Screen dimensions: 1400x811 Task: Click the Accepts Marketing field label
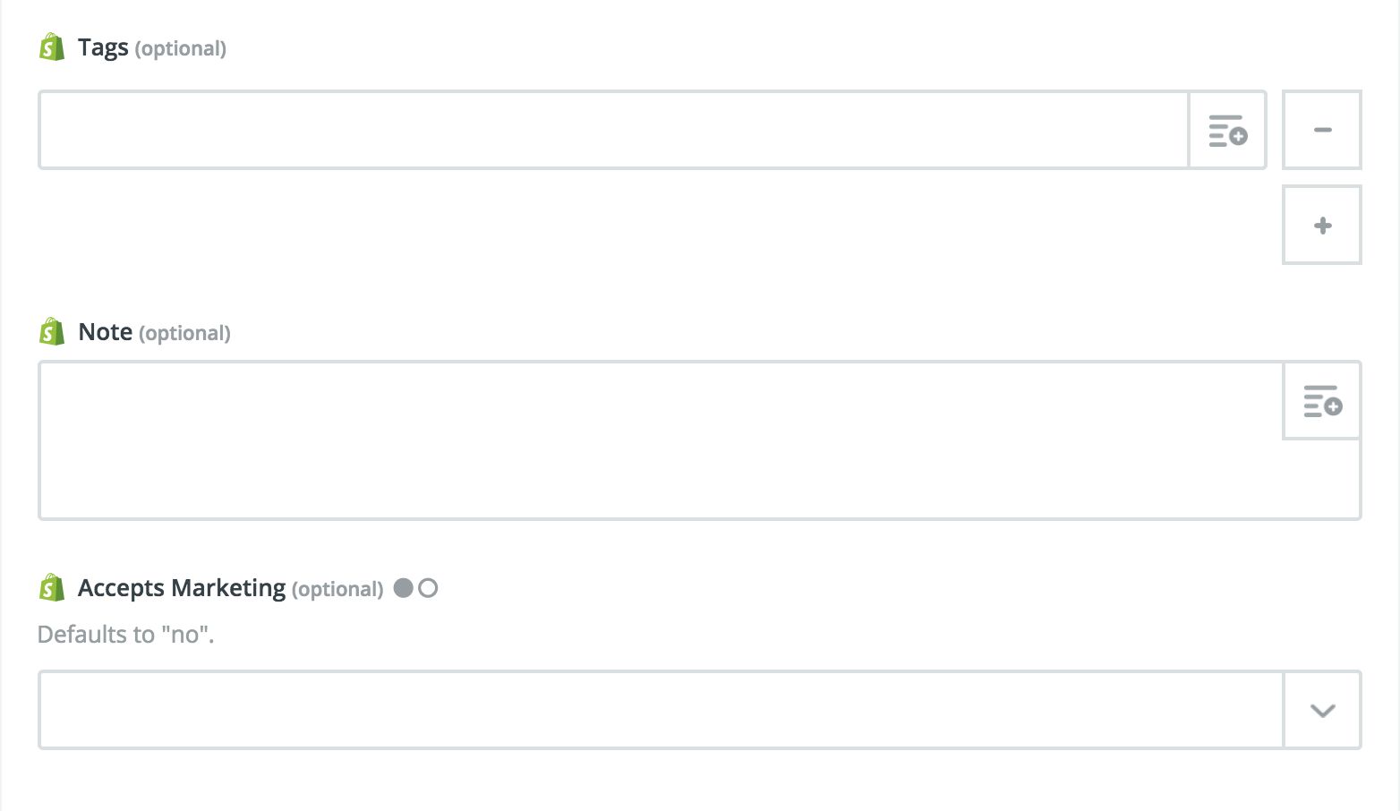coord(182,588)
